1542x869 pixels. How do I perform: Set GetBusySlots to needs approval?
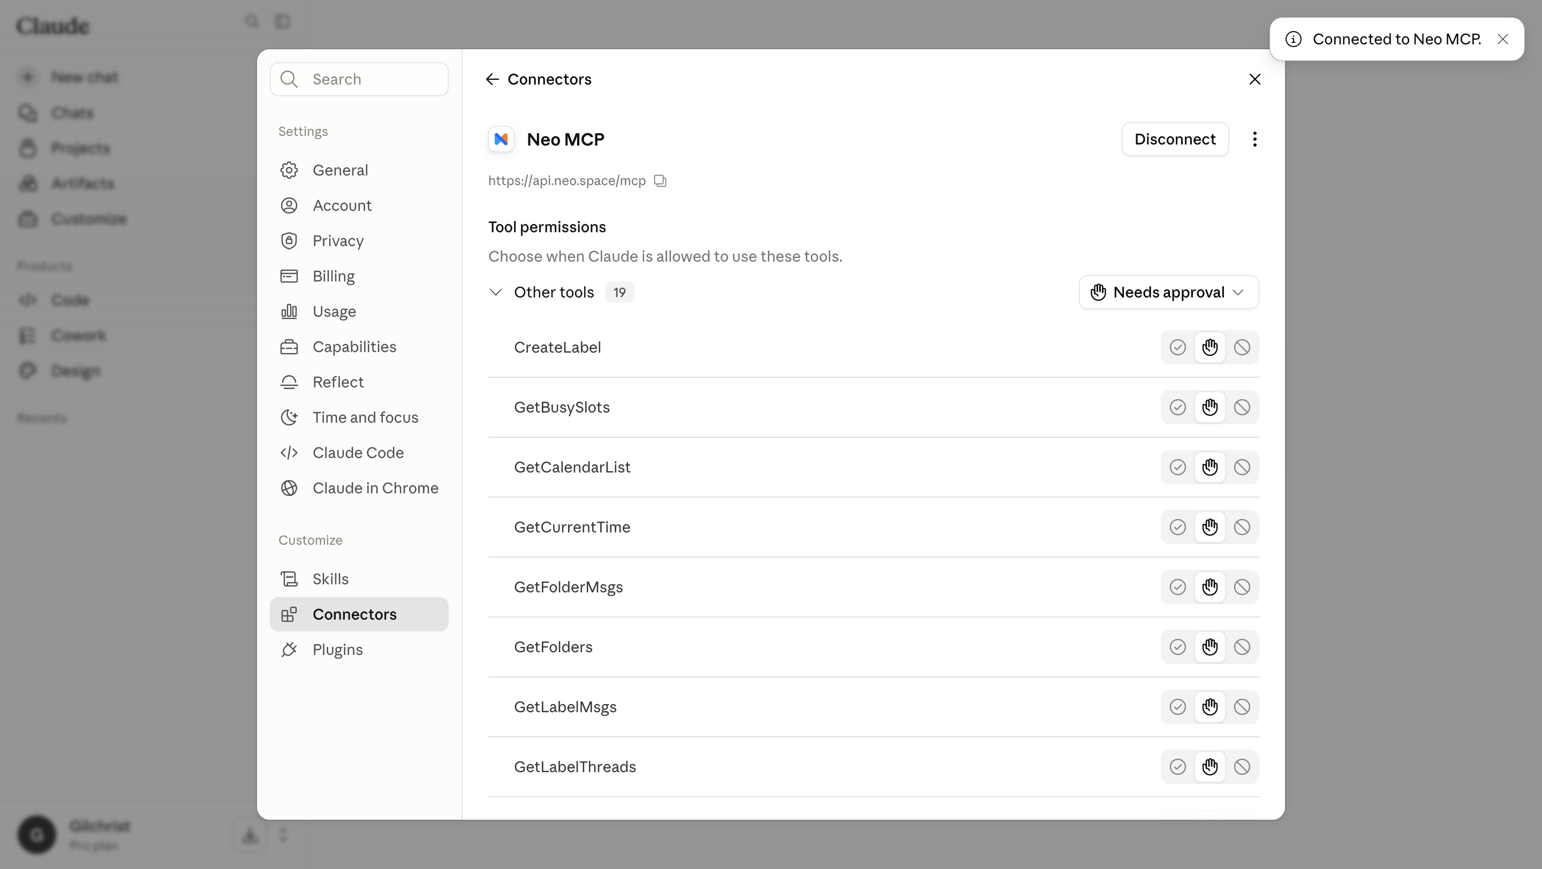click(x=1210, y=407)
